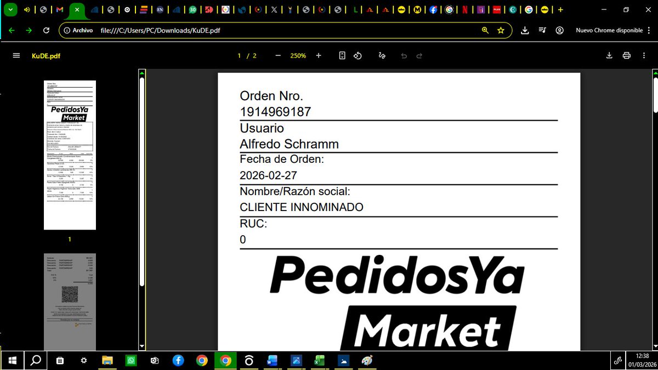The height and width of the screenshot is (370, 658).
Task: Click the Fecha de Orden label
Action: pyautogui.click(x=282, y=159)
